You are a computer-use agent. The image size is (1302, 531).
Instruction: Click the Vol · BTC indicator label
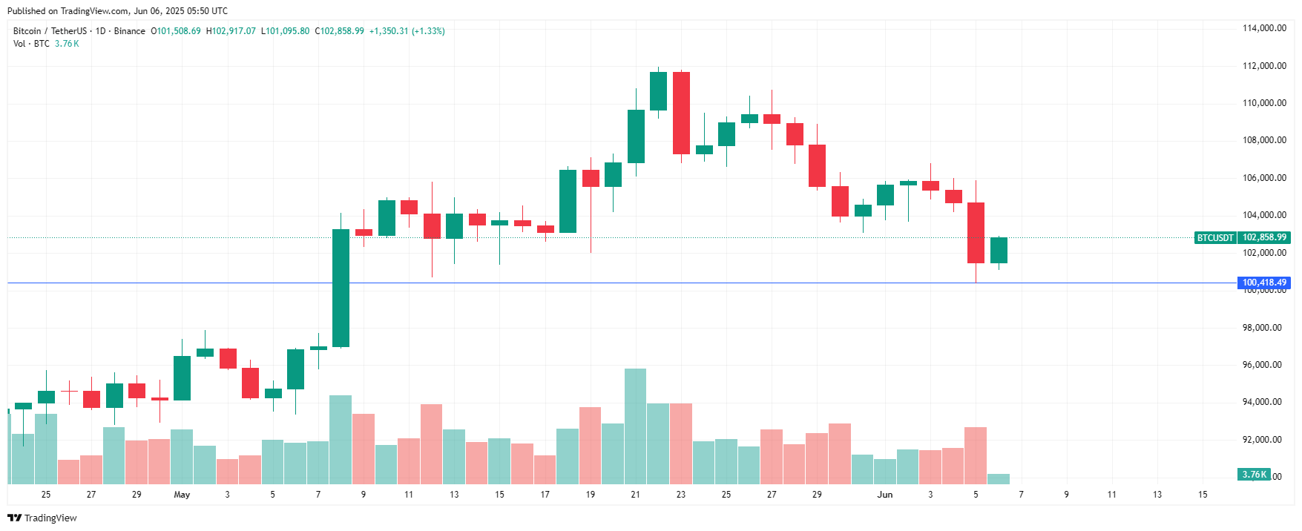[31, 44]
